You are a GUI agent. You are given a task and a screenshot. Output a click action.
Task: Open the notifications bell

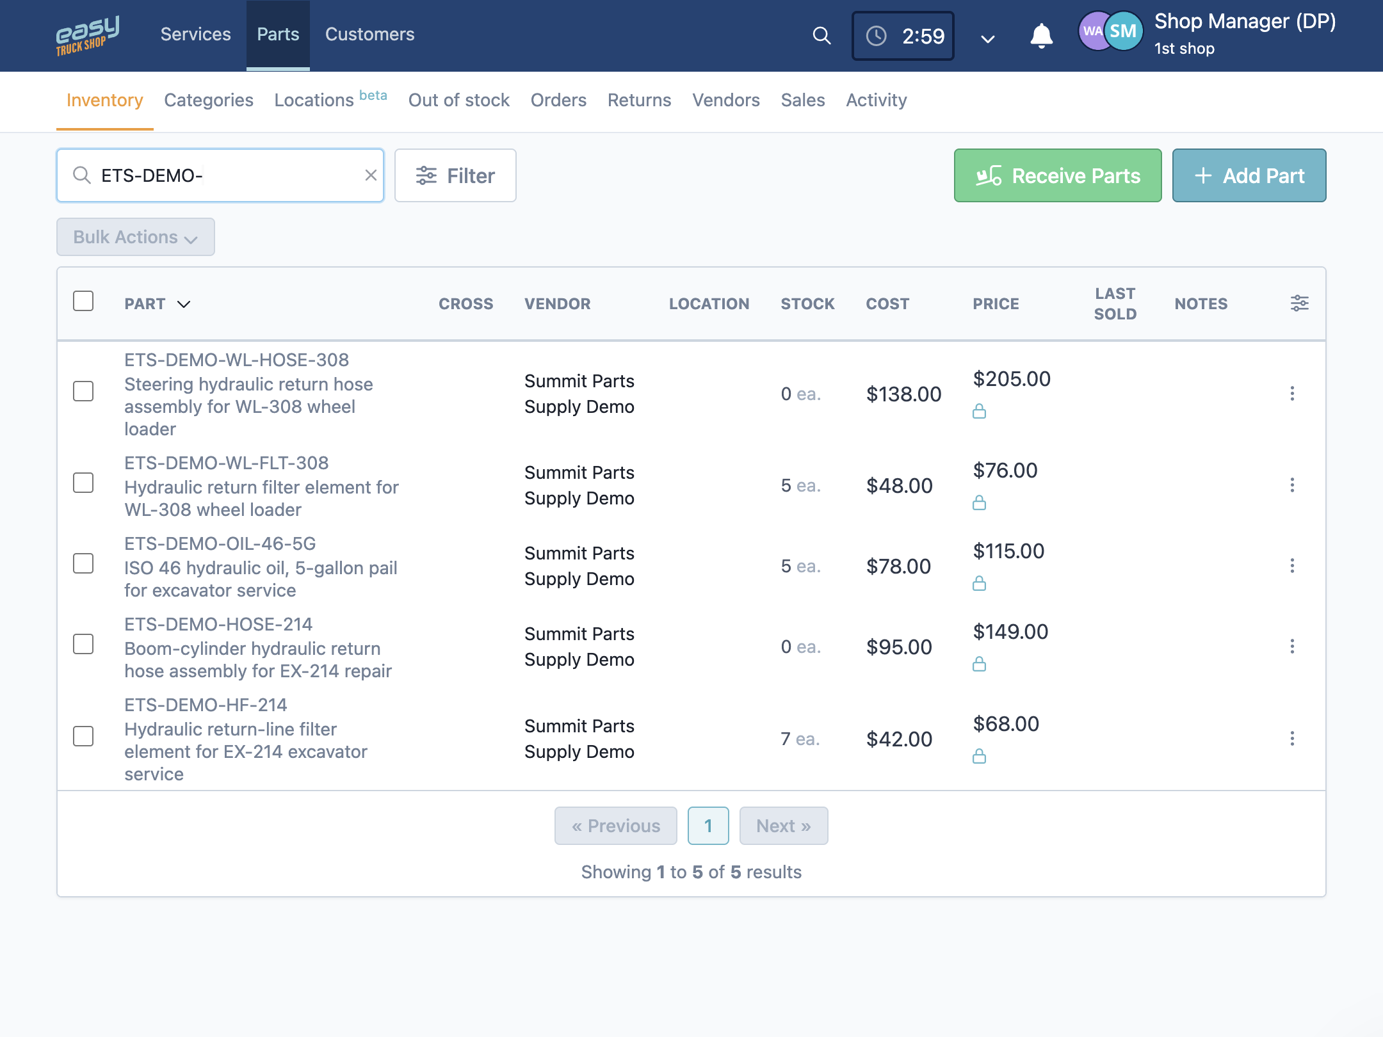(x=1041, y=36)
